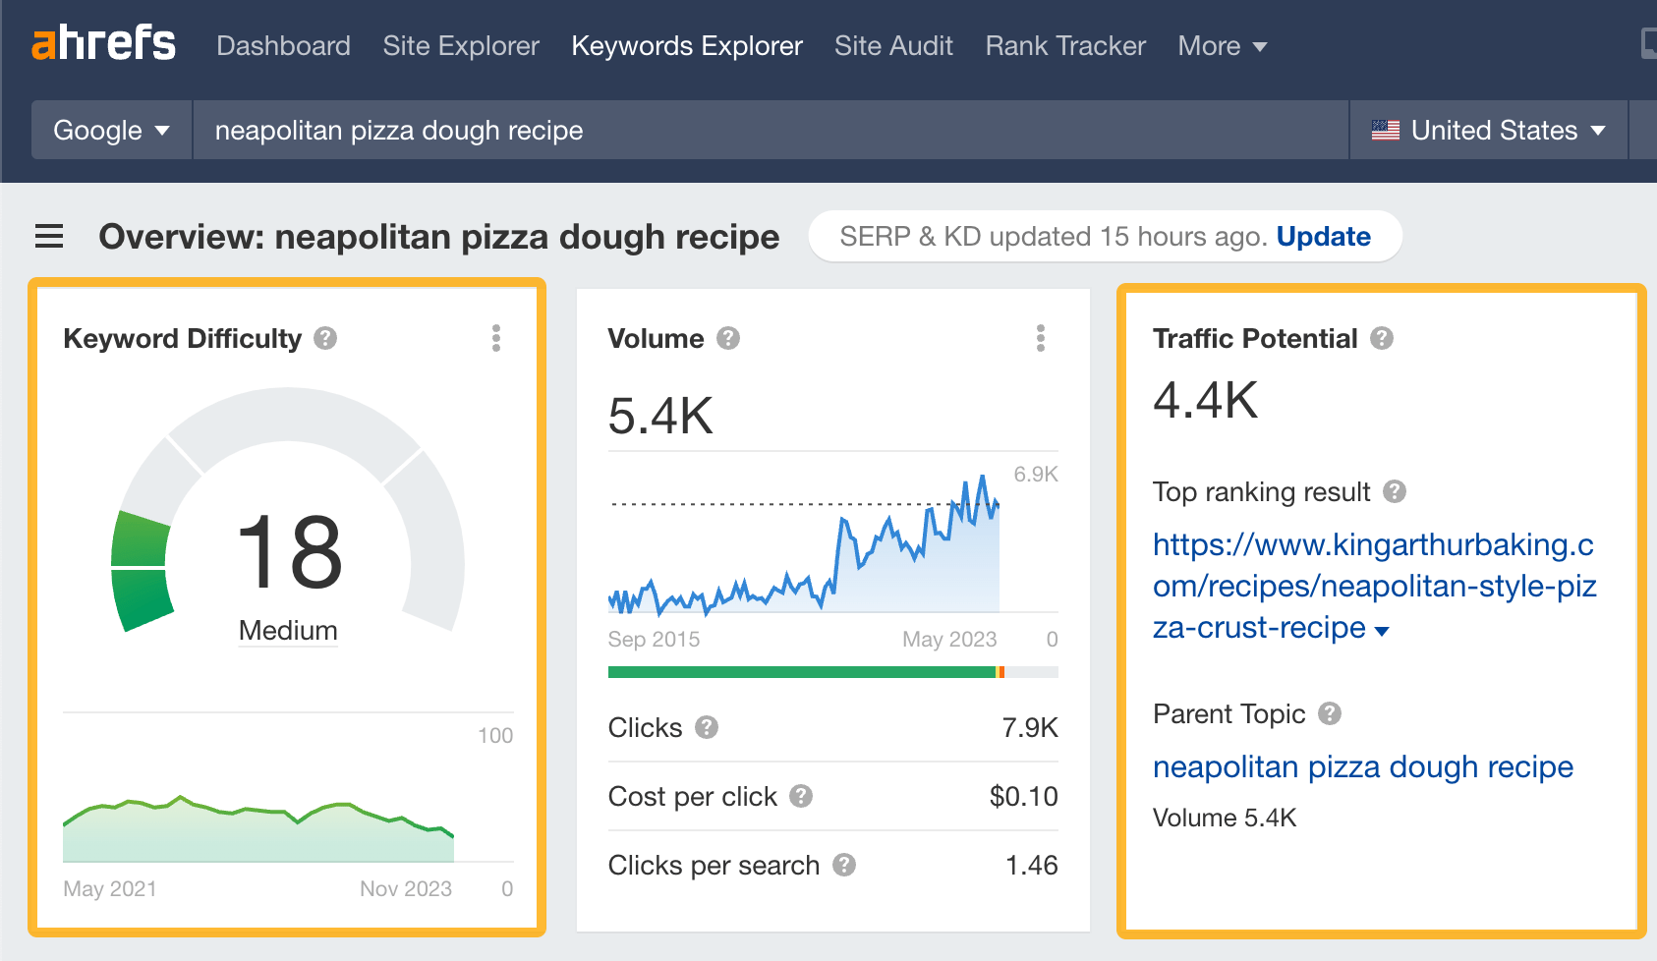The image size is (1657, 961).
Task: Open the United States country selector
Action: pyautogui.click(x=1487, y=130)
